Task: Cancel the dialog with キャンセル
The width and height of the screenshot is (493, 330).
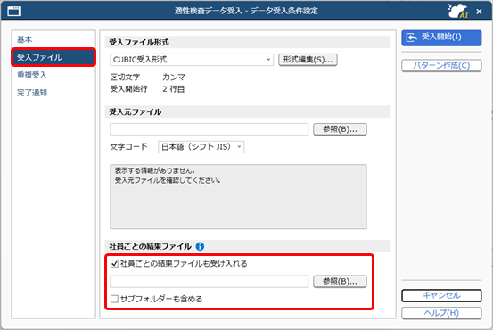Action: click(x=441, y=295)
